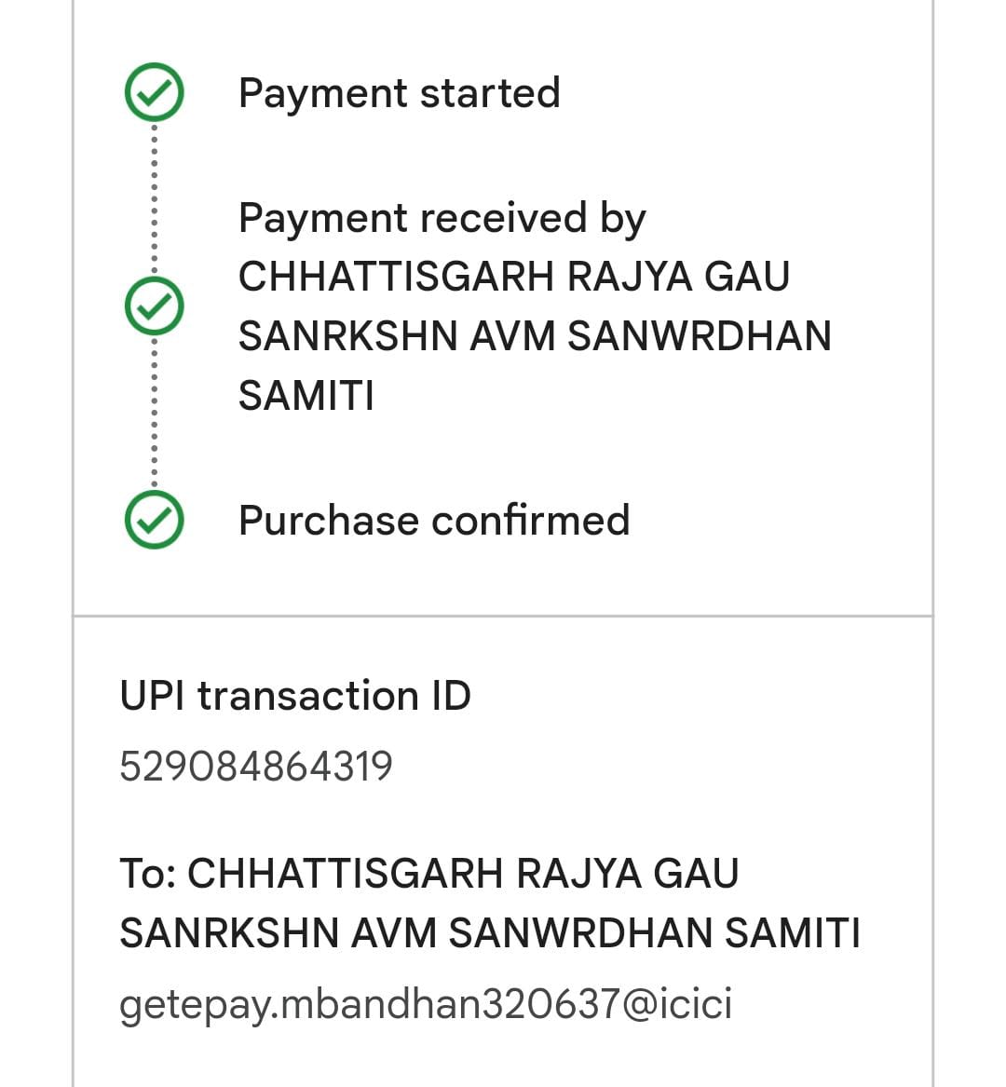
Task: Click the "UPI transaction ID" label
Action: tap(295, 696)
